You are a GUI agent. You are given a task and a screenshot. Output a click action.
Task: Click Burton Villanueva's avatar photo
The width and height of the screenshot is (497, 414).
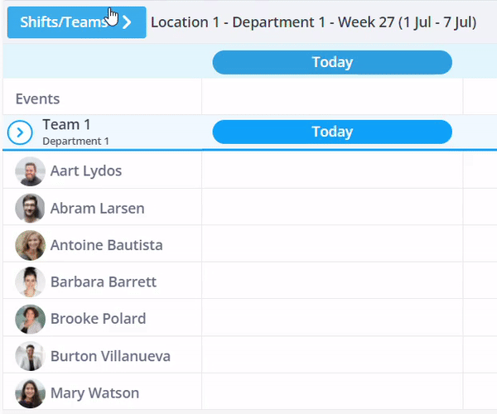(x=30, y=356)
